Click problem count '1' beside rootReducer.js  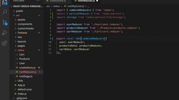coord(39,72)
